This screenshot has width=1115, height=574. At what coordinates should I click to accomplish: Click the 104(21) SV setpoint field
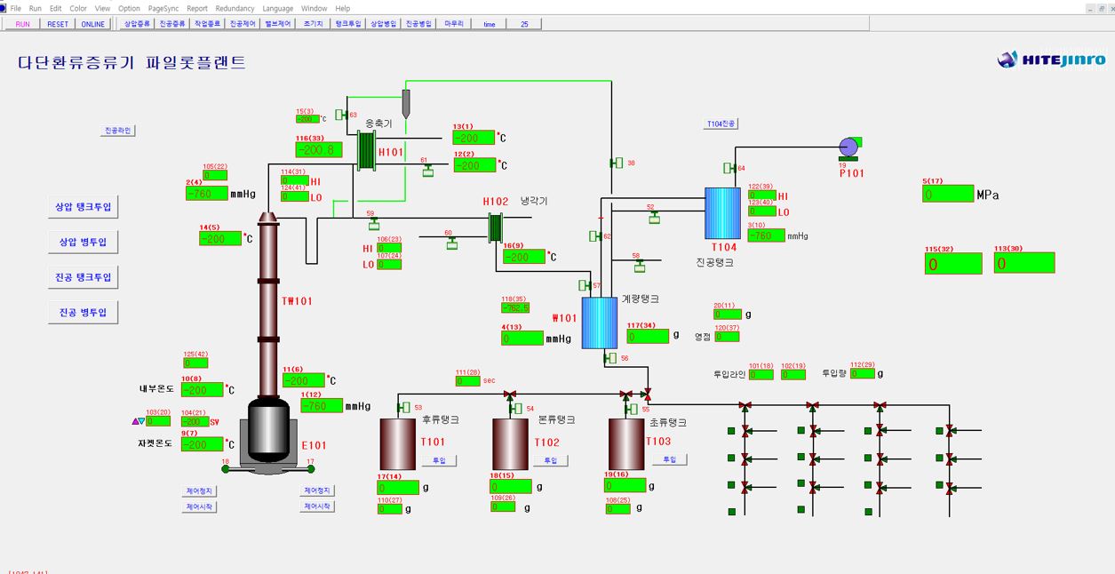click(194, 421)
